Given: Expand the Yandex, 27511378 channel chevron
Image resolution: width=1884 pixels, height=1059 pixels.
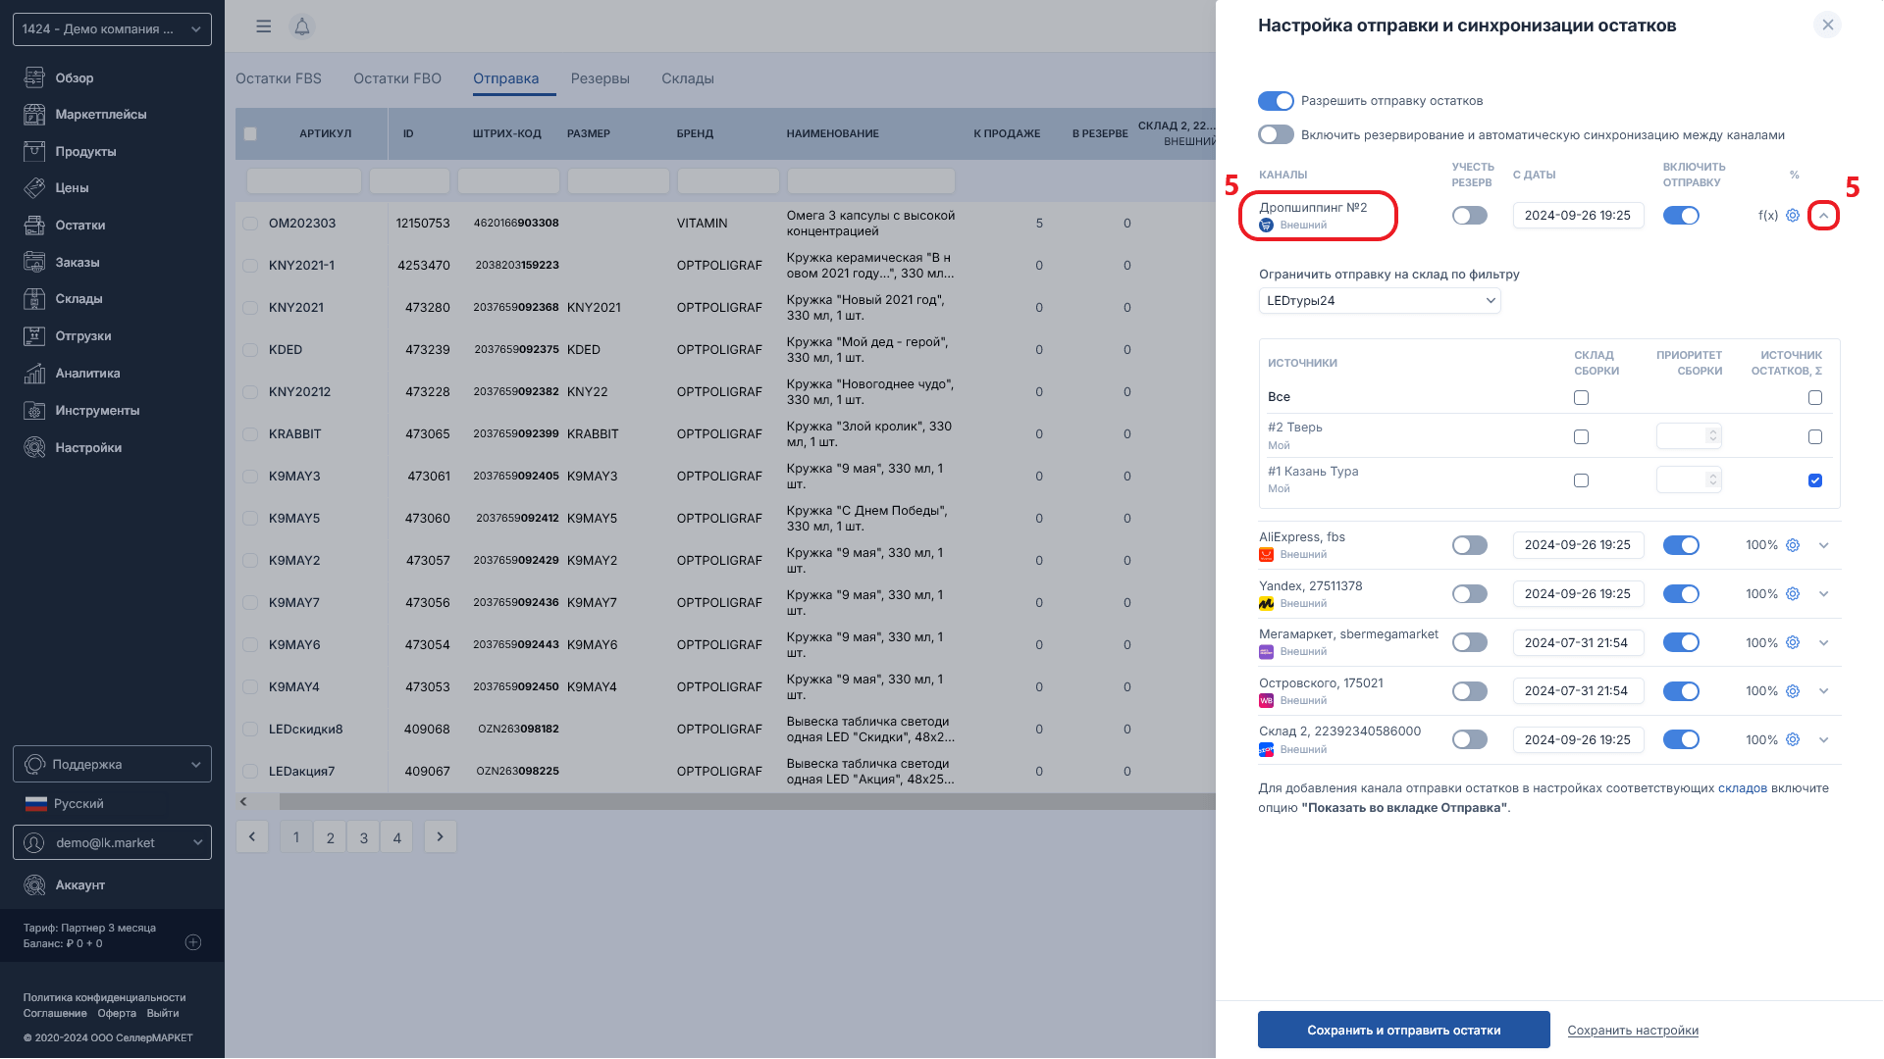Looking at the screenshot, I should click(x=1824, y=594).
